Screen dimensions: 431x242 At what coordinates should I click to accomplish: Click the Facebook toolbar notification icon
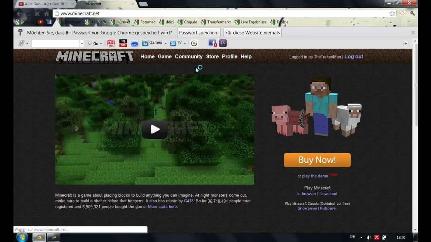pos(213,43)
